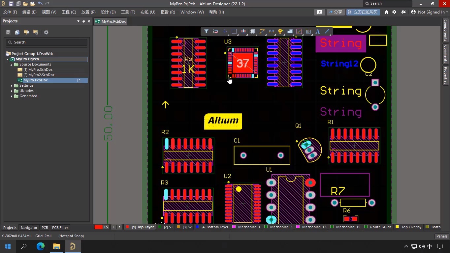
Task: Pin the Projects panel
Action: [x=83, y=21]
